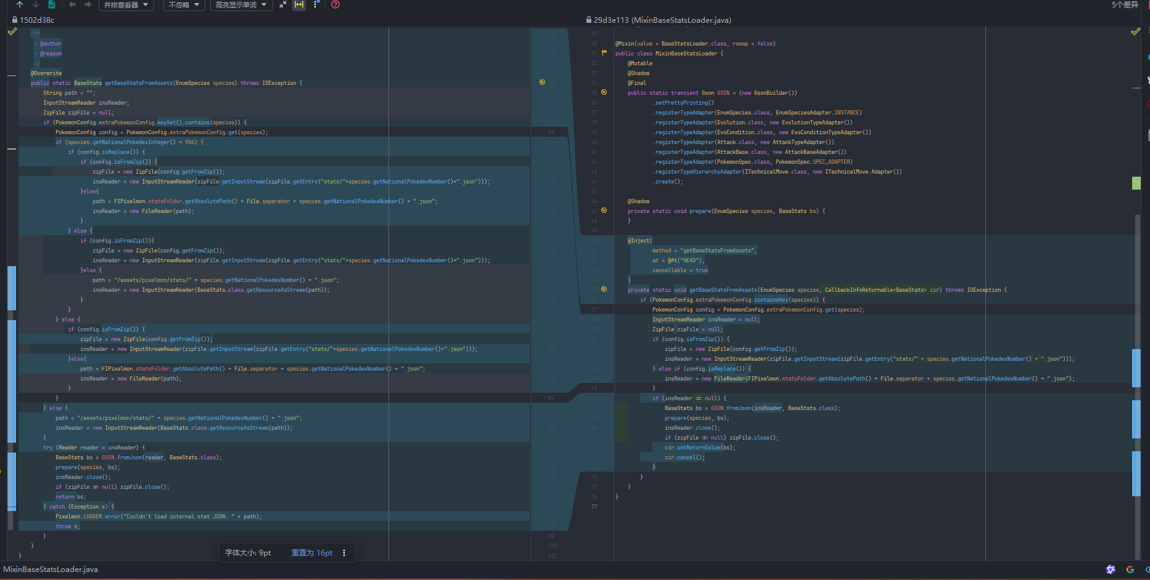Open the diff help question mark icon
Viewport: 1150px width, 580px height.
pos(335,4)
